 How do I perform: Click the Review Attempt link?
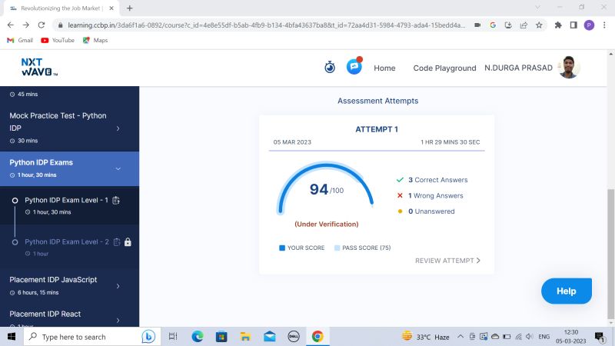(x=447, y=261)
